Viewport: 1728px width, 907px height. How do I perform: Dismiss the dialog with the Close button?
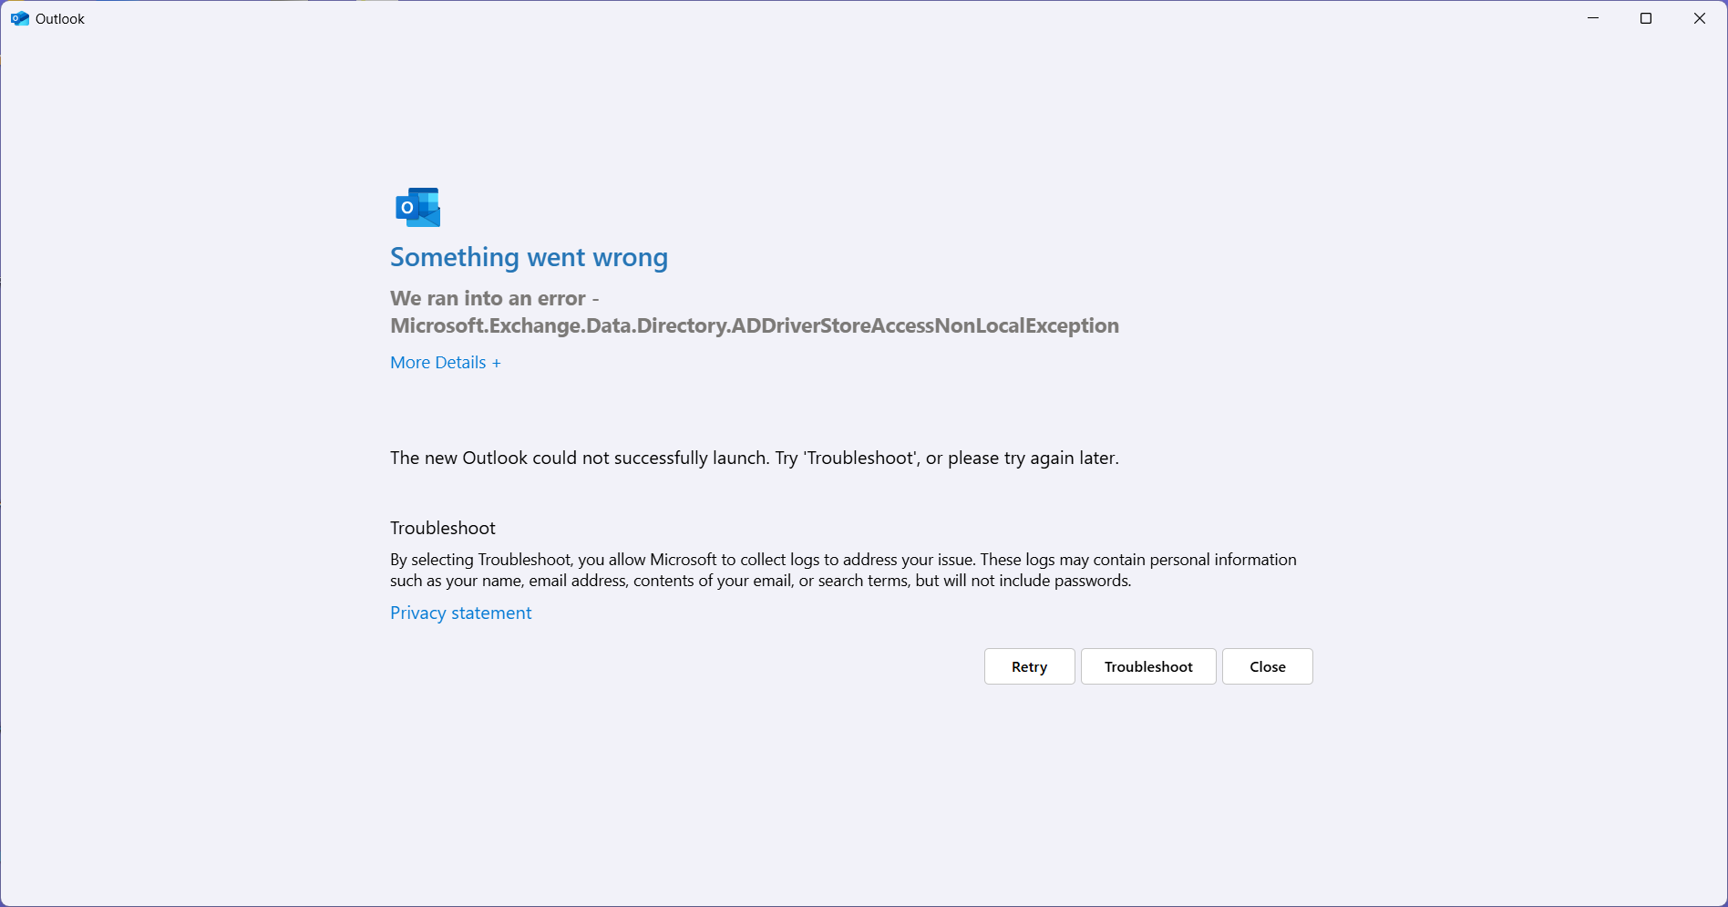click(1267, 666)
